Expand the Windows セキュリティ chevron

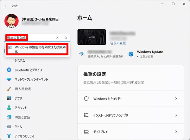(176, 99)
